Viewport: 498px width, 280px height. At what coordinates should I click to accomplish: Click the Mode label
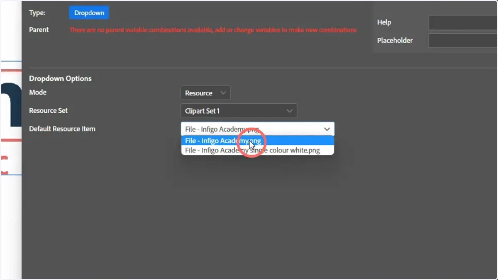[x=38, y=93]
